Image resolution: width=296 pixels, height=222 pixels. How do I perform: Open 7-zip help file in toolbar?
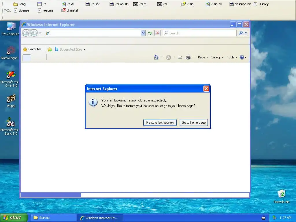coord(187,4)
